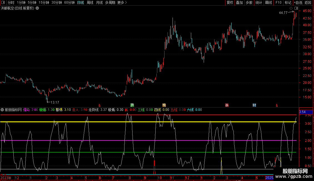Select the 60分钟 period tab

point(69,3)
